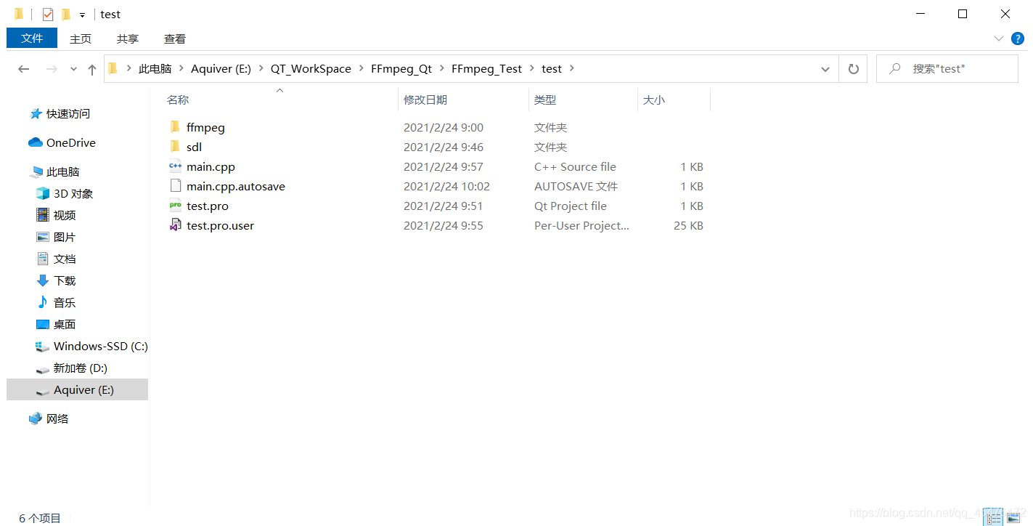This screenshot has height=526, width=1033.
Task: Switch to details view in the status bar
Action: point(994,517)
